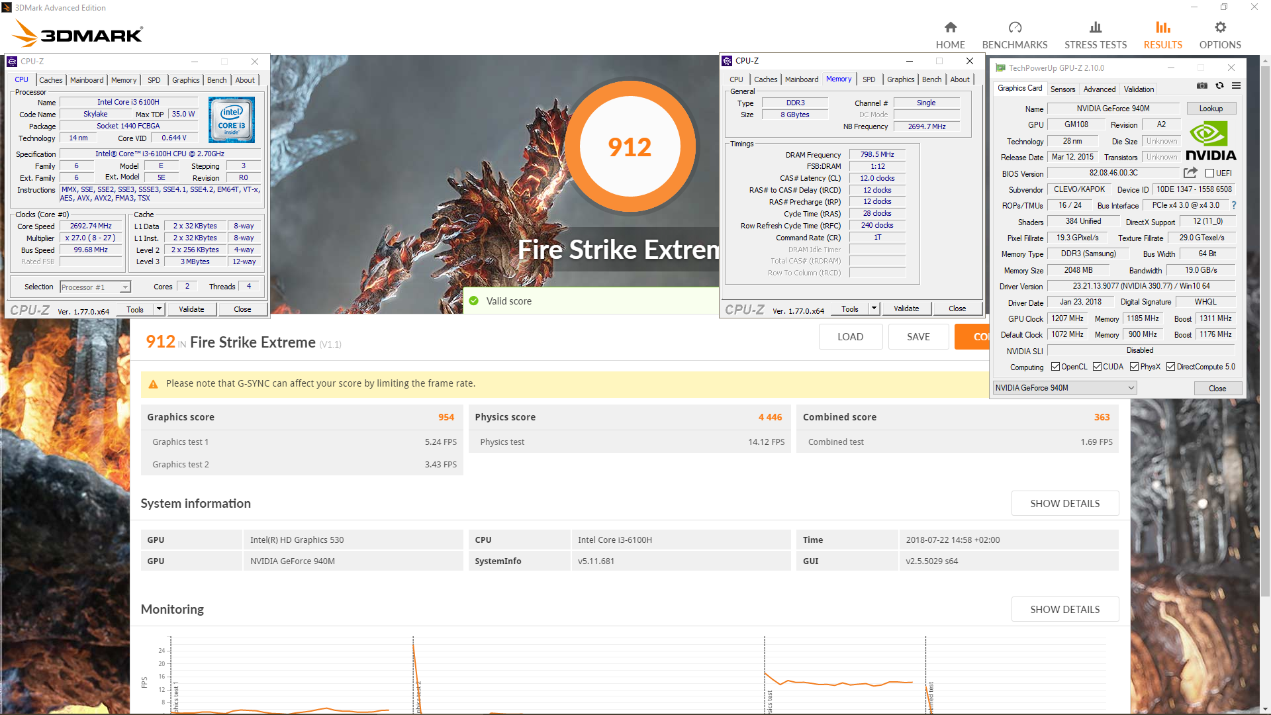The height and width of the screenshot is (715, 1271).
Task: Toggle the CUDA checkbox in GPU-Z
Action: [x=1097, y=367]
